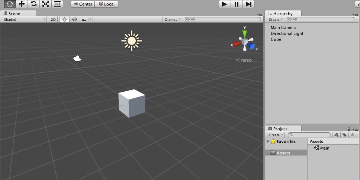Screen dimensions: 360x180
Task: Toggle 2D scene view mode
Action: [53, 19]
